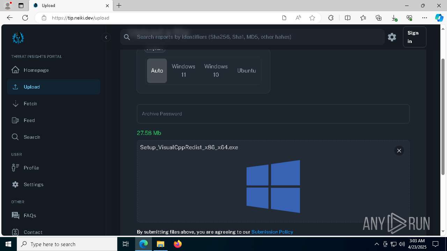The height and width of the screenshot is (251, 447).
Task: Select Upload in the sidebar
Action: click(x=53, y=87)
